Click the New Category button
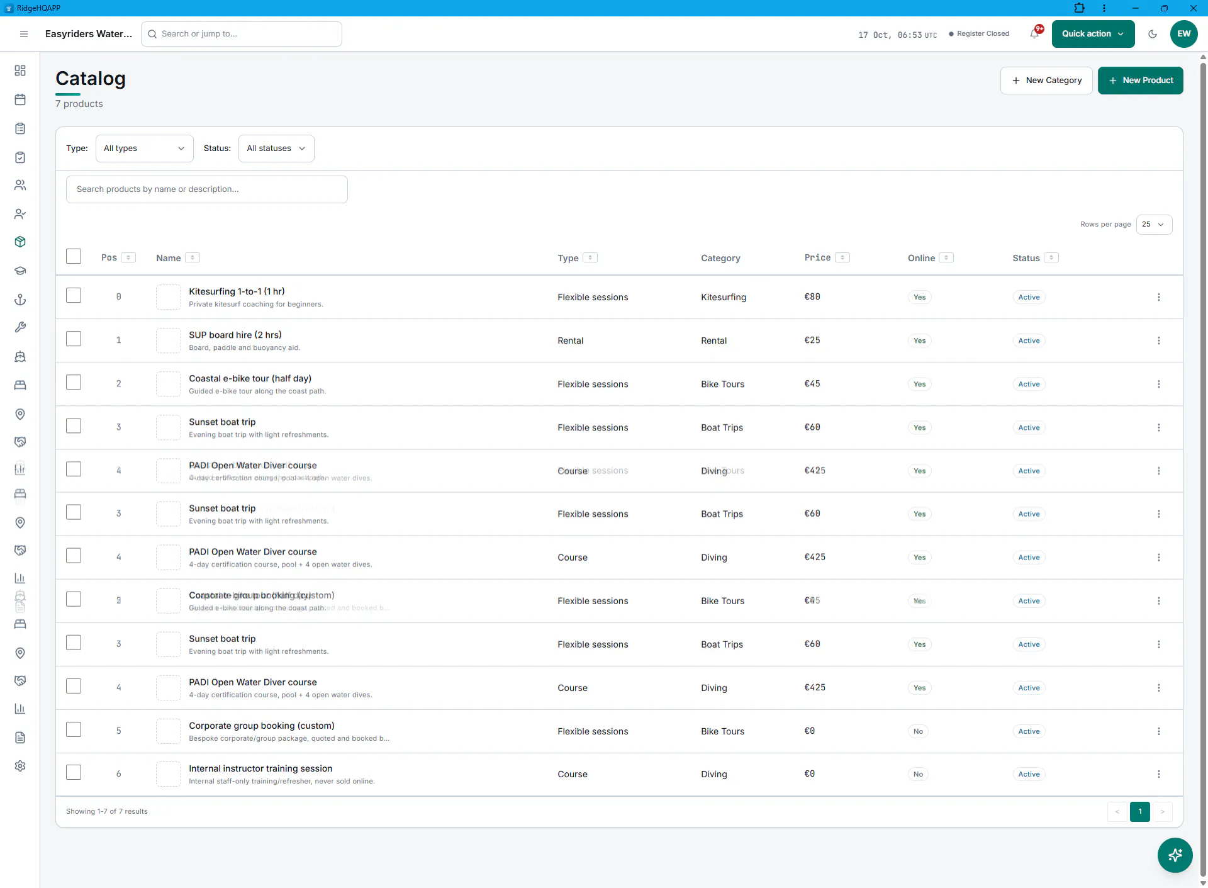Screen dimensions: 1208x888 point(1046,81)
